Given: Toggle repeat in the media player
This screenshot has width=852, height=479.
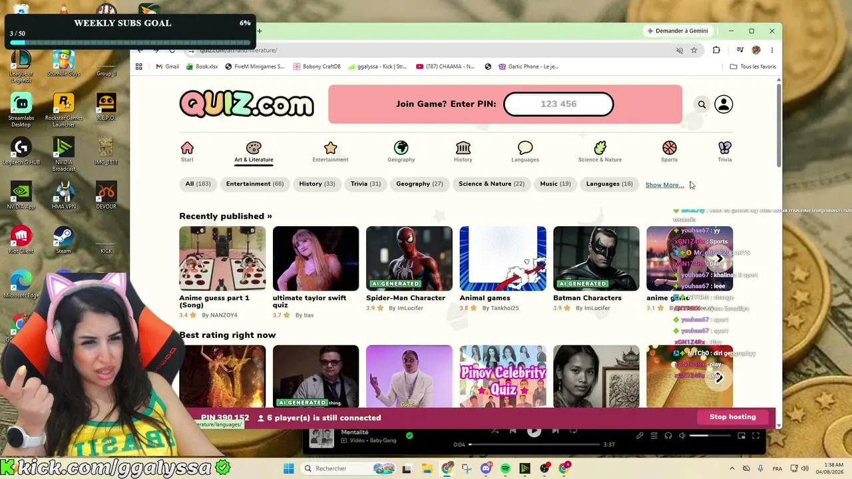Looking at the screenshot, I should point(574,431).
